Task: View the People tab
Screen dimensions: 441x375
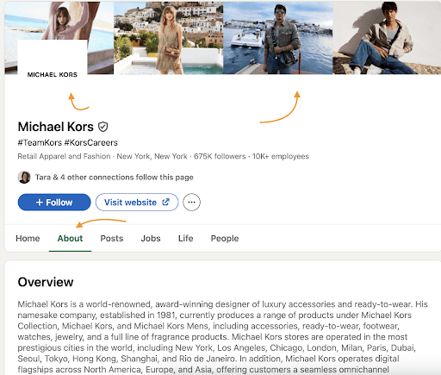Action: (225, 238)
